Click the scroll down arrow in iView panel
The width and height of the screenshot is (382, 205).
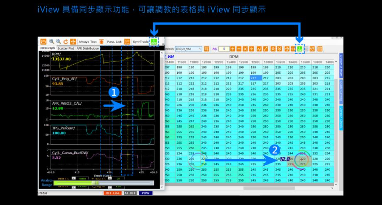click(162, 187)
